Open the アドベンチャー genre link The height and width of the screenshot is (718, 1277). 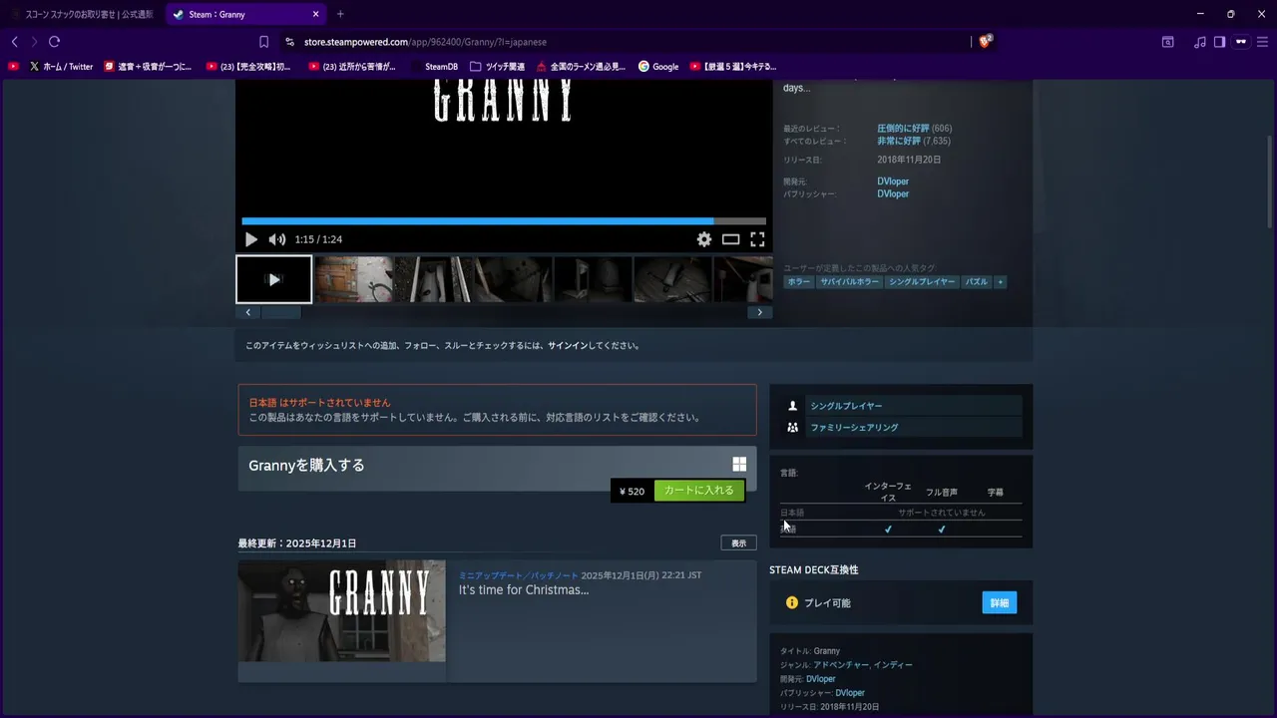(840, 665)
